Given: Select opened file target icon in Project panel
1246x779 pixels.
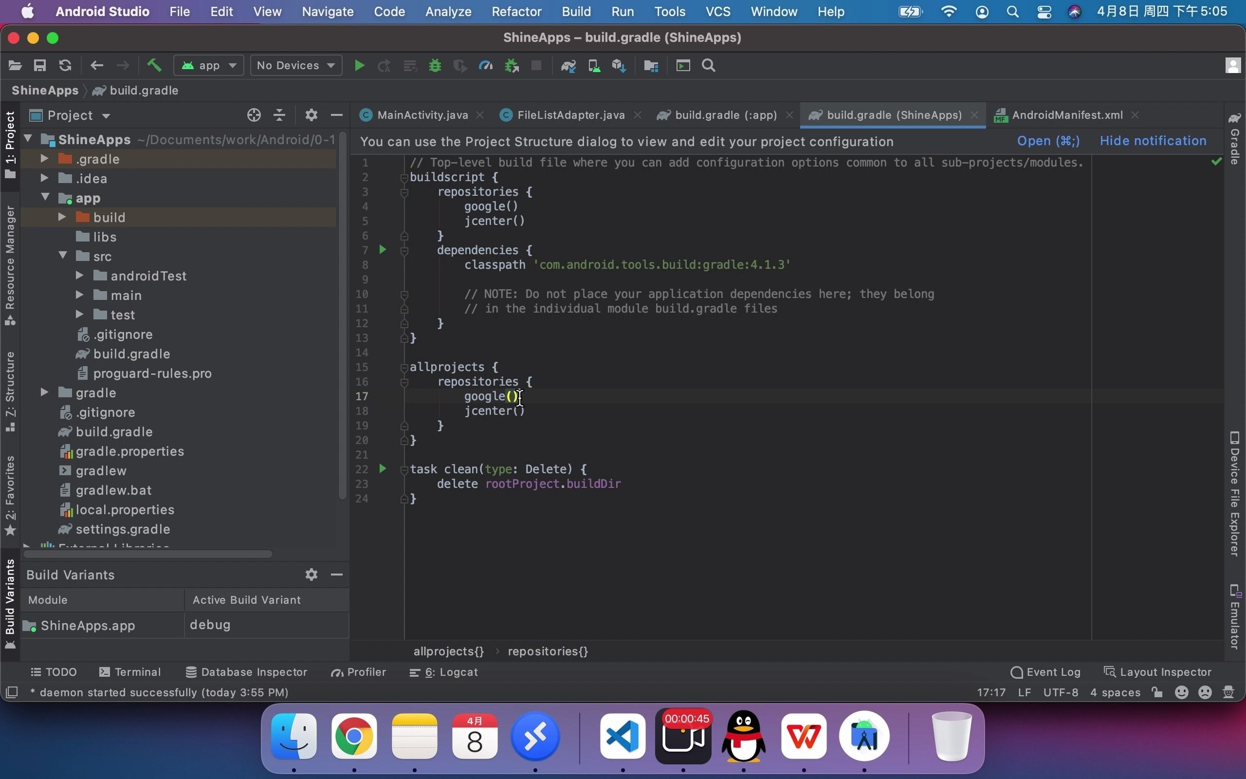Looking at the screenshot, I should click(254, 115).
